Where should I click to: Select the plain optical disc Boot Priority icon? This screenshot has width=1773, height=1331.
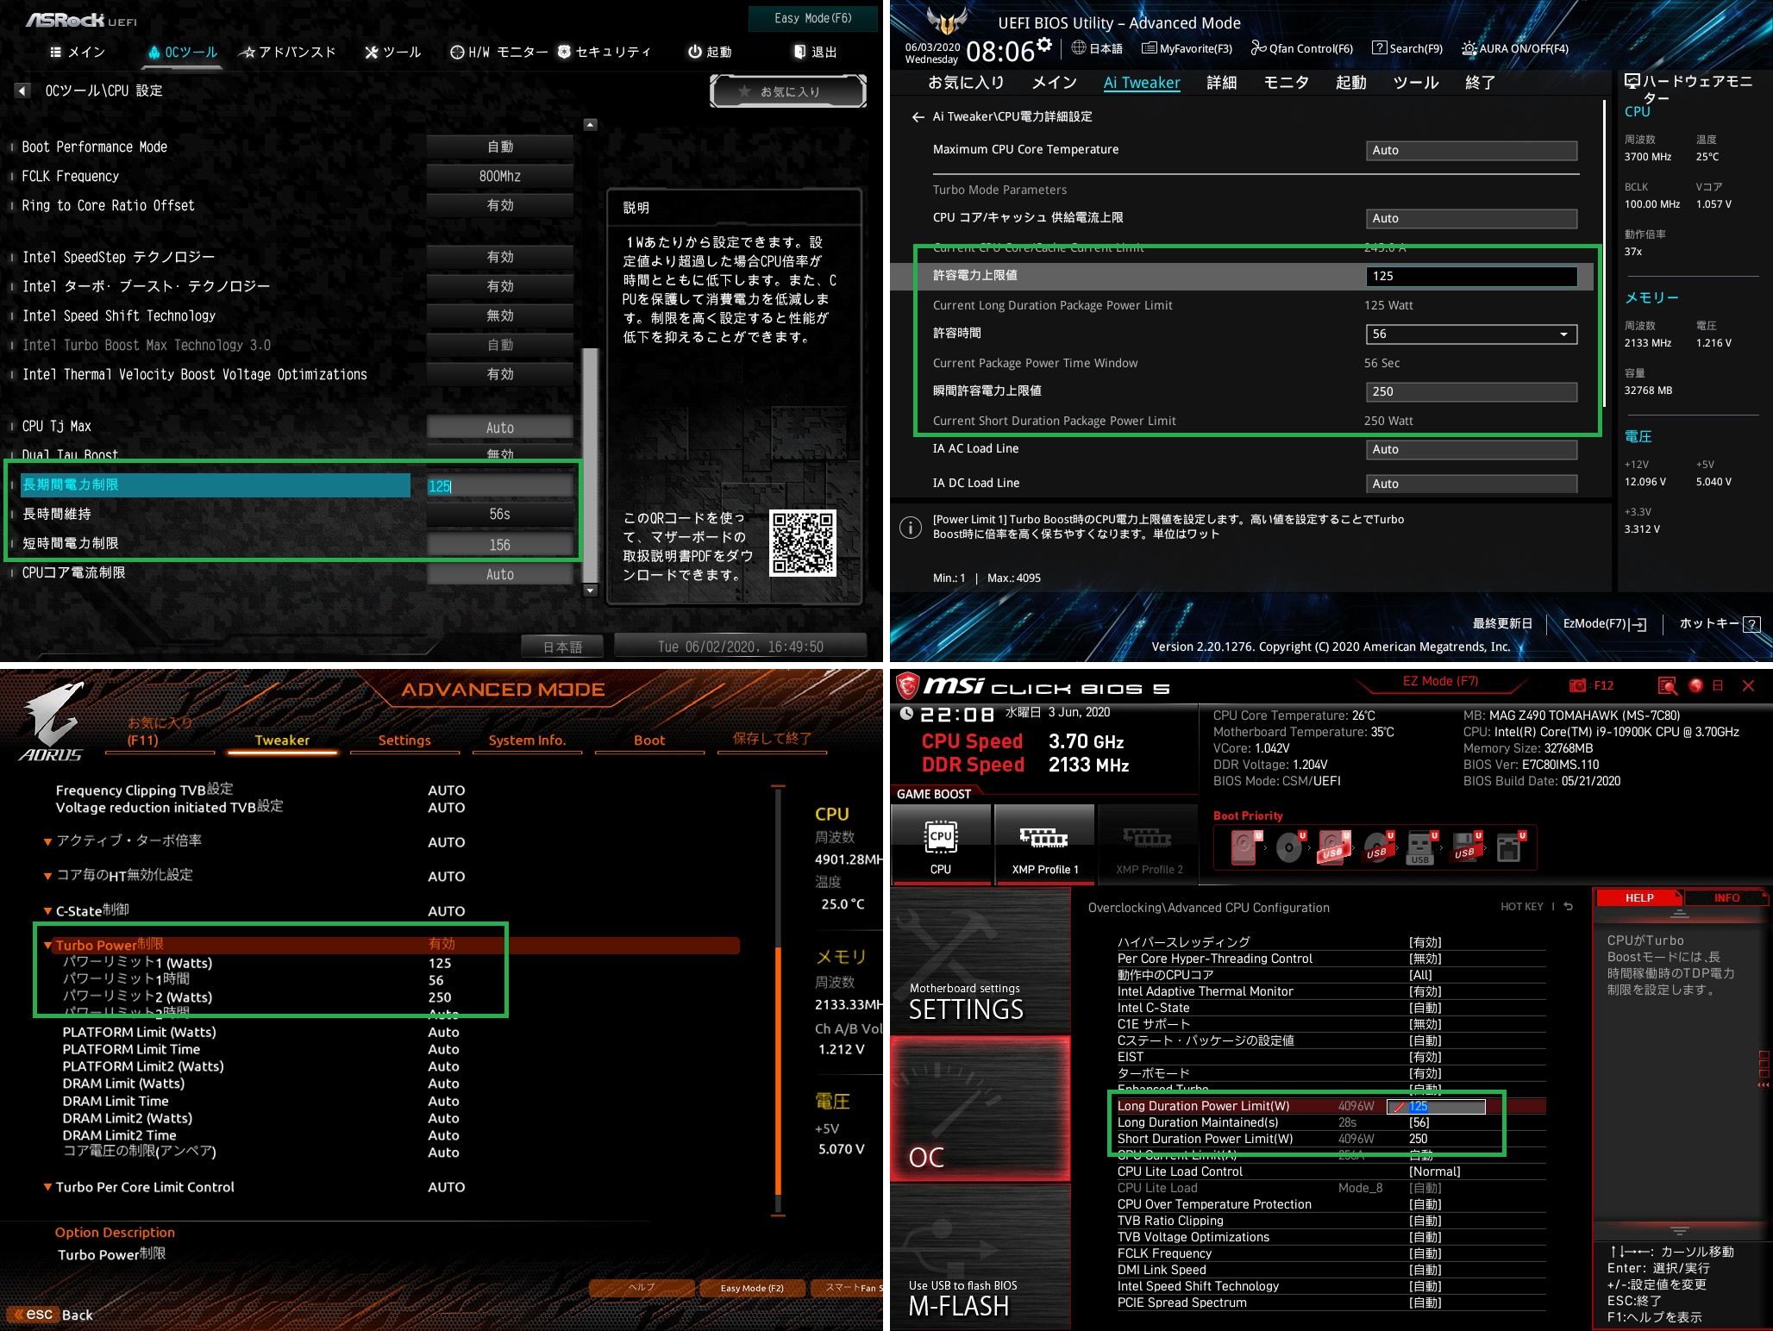1289,848
